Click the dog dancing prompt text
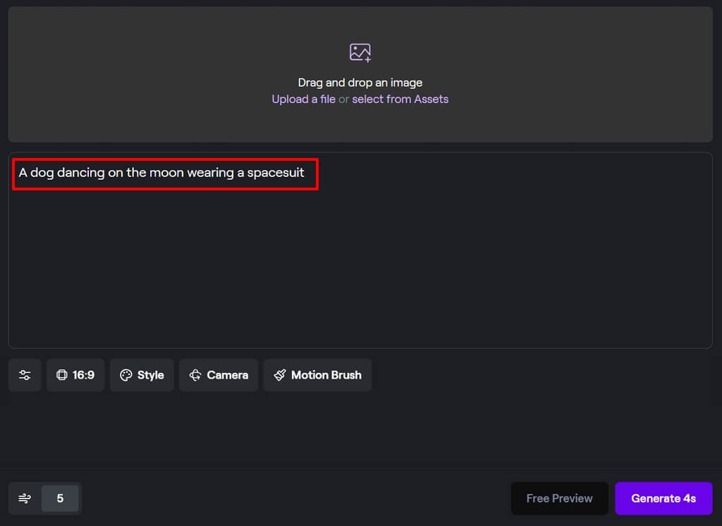 161,173
